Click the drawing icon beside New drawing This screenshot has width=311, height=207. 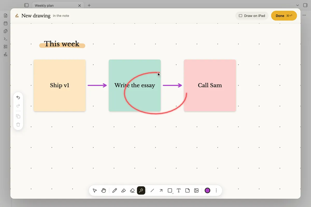coord(17,16)
